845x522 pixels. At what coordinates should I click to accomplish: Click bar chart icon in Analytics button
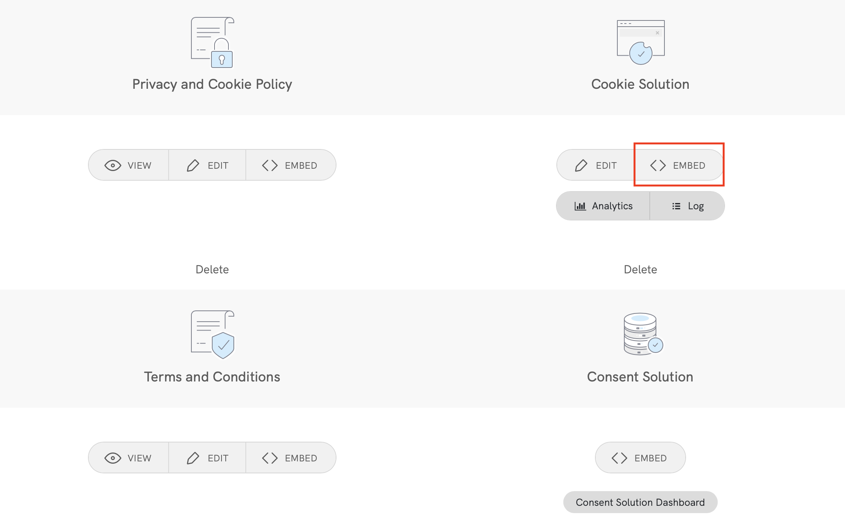pos(580,206)
